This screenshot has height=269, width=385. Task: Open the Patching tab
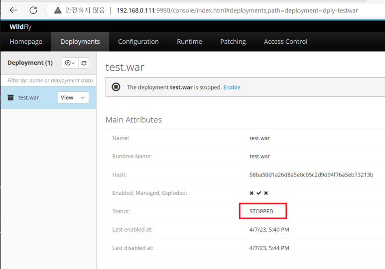point(233,42)
